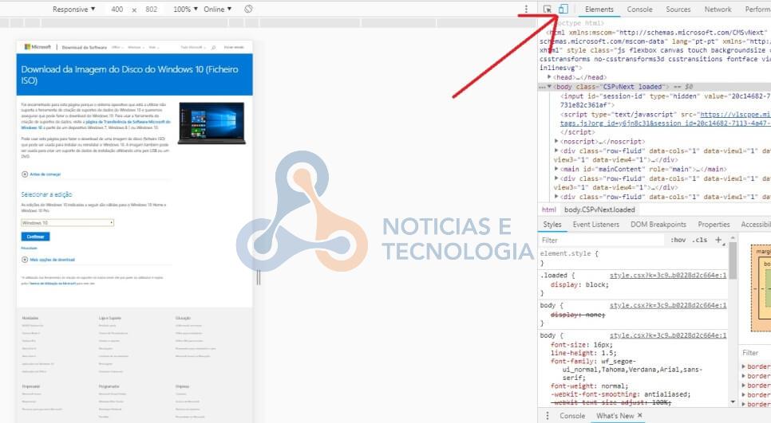Expand the head element node
This screenshot has width=771, height=423.
point(549,77)
